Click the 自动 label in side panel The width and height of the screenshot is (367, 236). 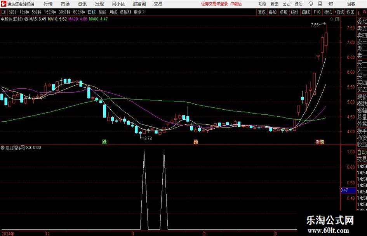point(362,152)
